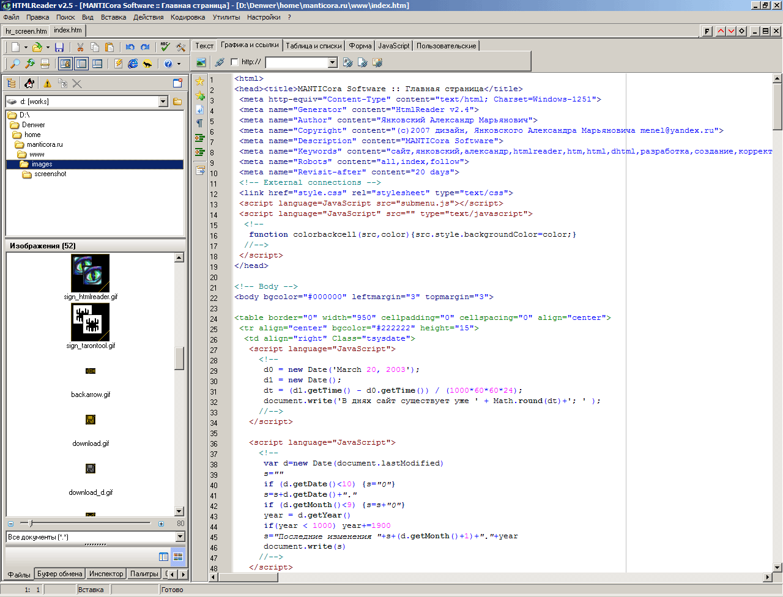The image size is (783, 597).
Task: Copy selection with the toolbar copy icon
Action: click(95, 47)
